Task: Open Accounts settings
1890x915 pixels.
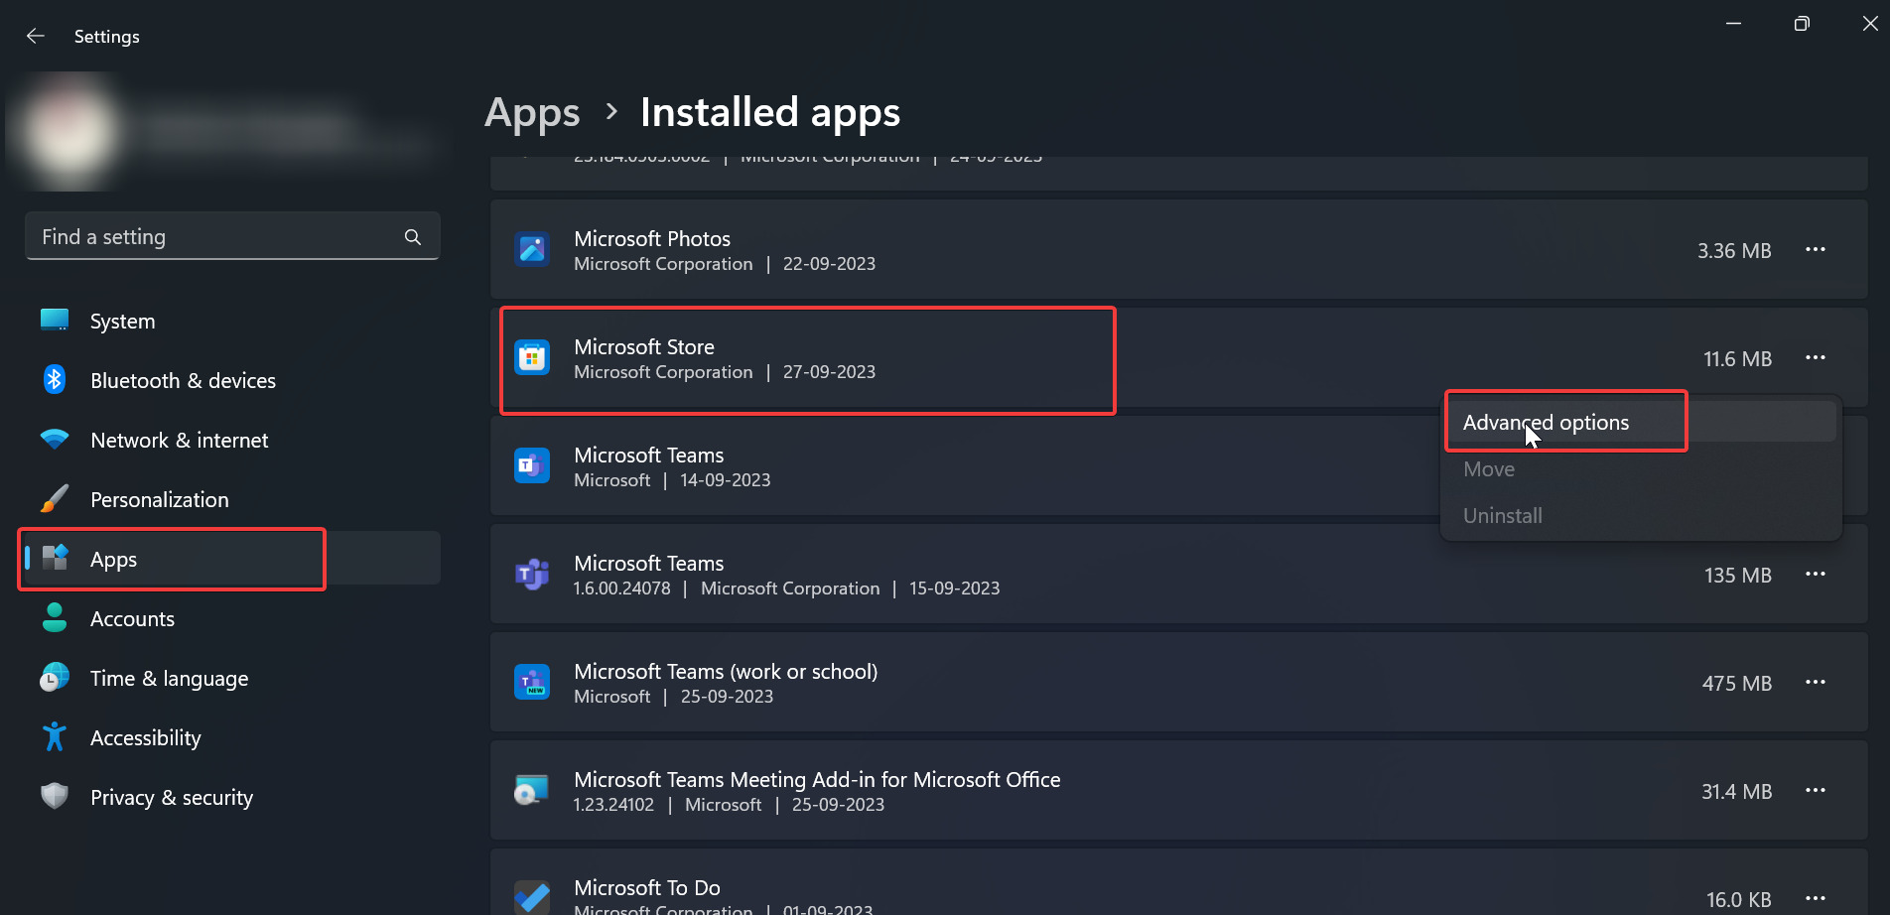Action: point(232,618)
